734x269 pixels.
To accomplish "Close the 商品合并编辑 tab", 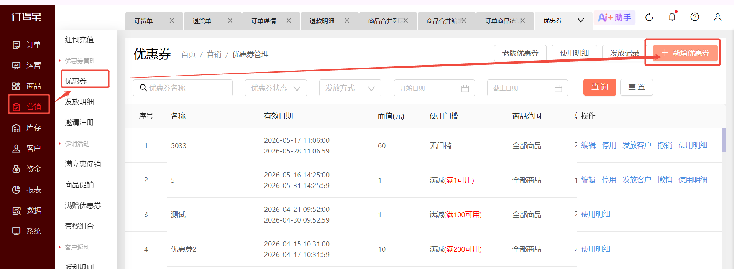I will click(464, 21).
